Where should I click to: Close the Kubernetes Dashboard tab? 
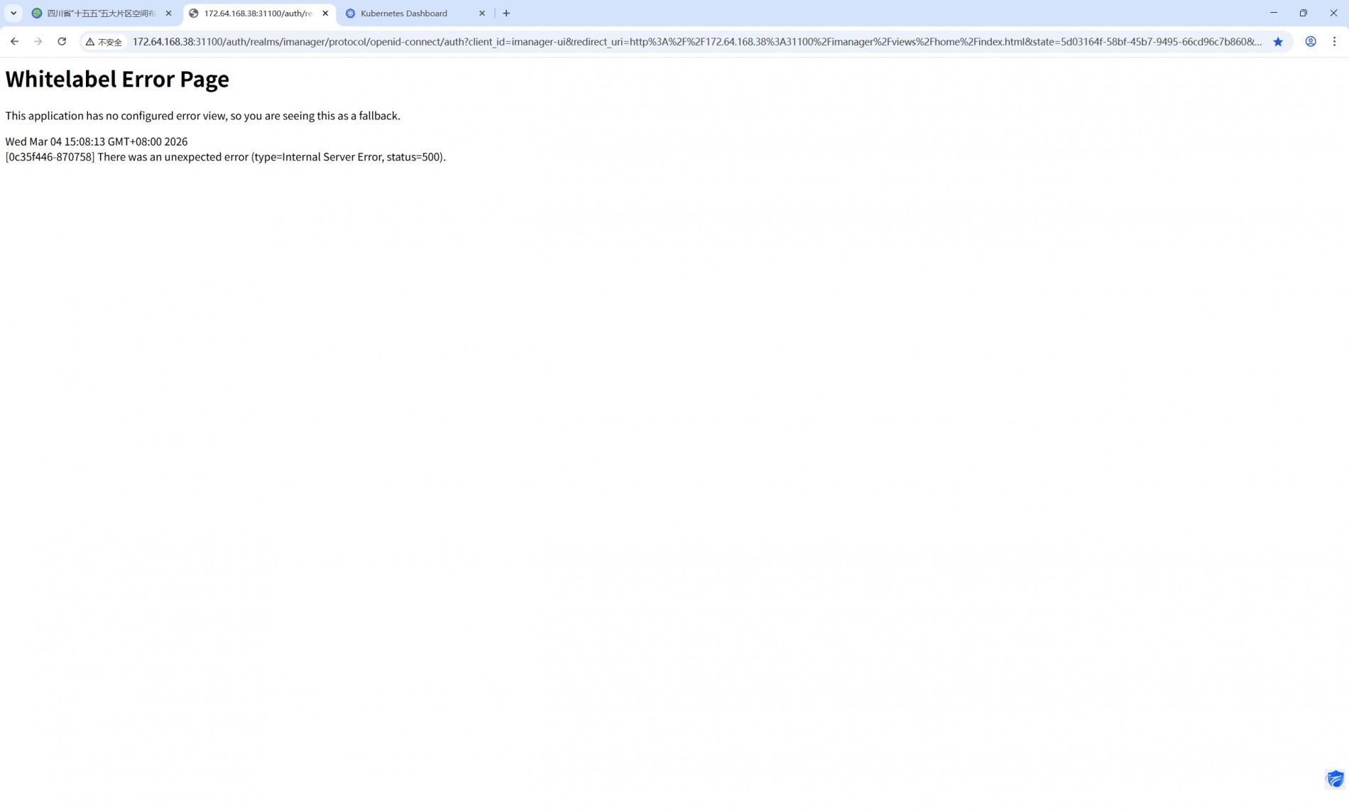click(x=482, y=13)
